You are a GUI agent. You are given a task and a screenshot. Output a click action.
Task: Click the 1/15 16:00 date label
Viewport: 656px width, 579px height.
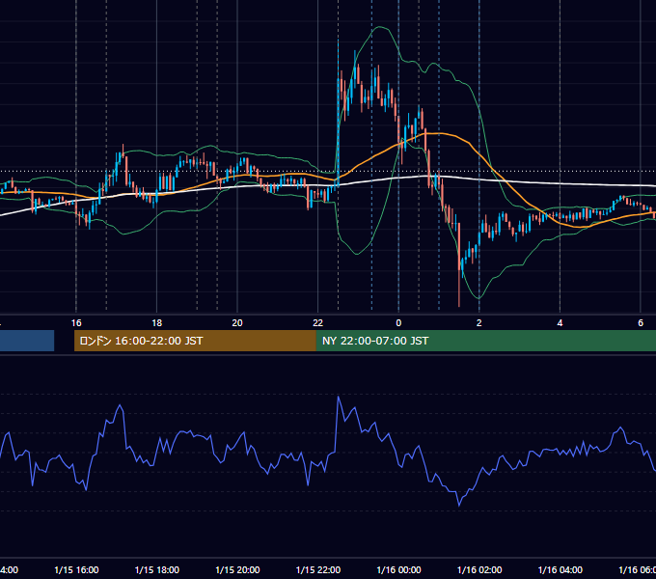(76, 570)
